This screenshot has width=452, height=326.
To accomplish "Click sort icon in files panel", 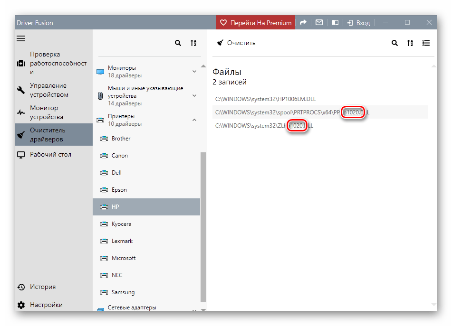I will point(410,43).
